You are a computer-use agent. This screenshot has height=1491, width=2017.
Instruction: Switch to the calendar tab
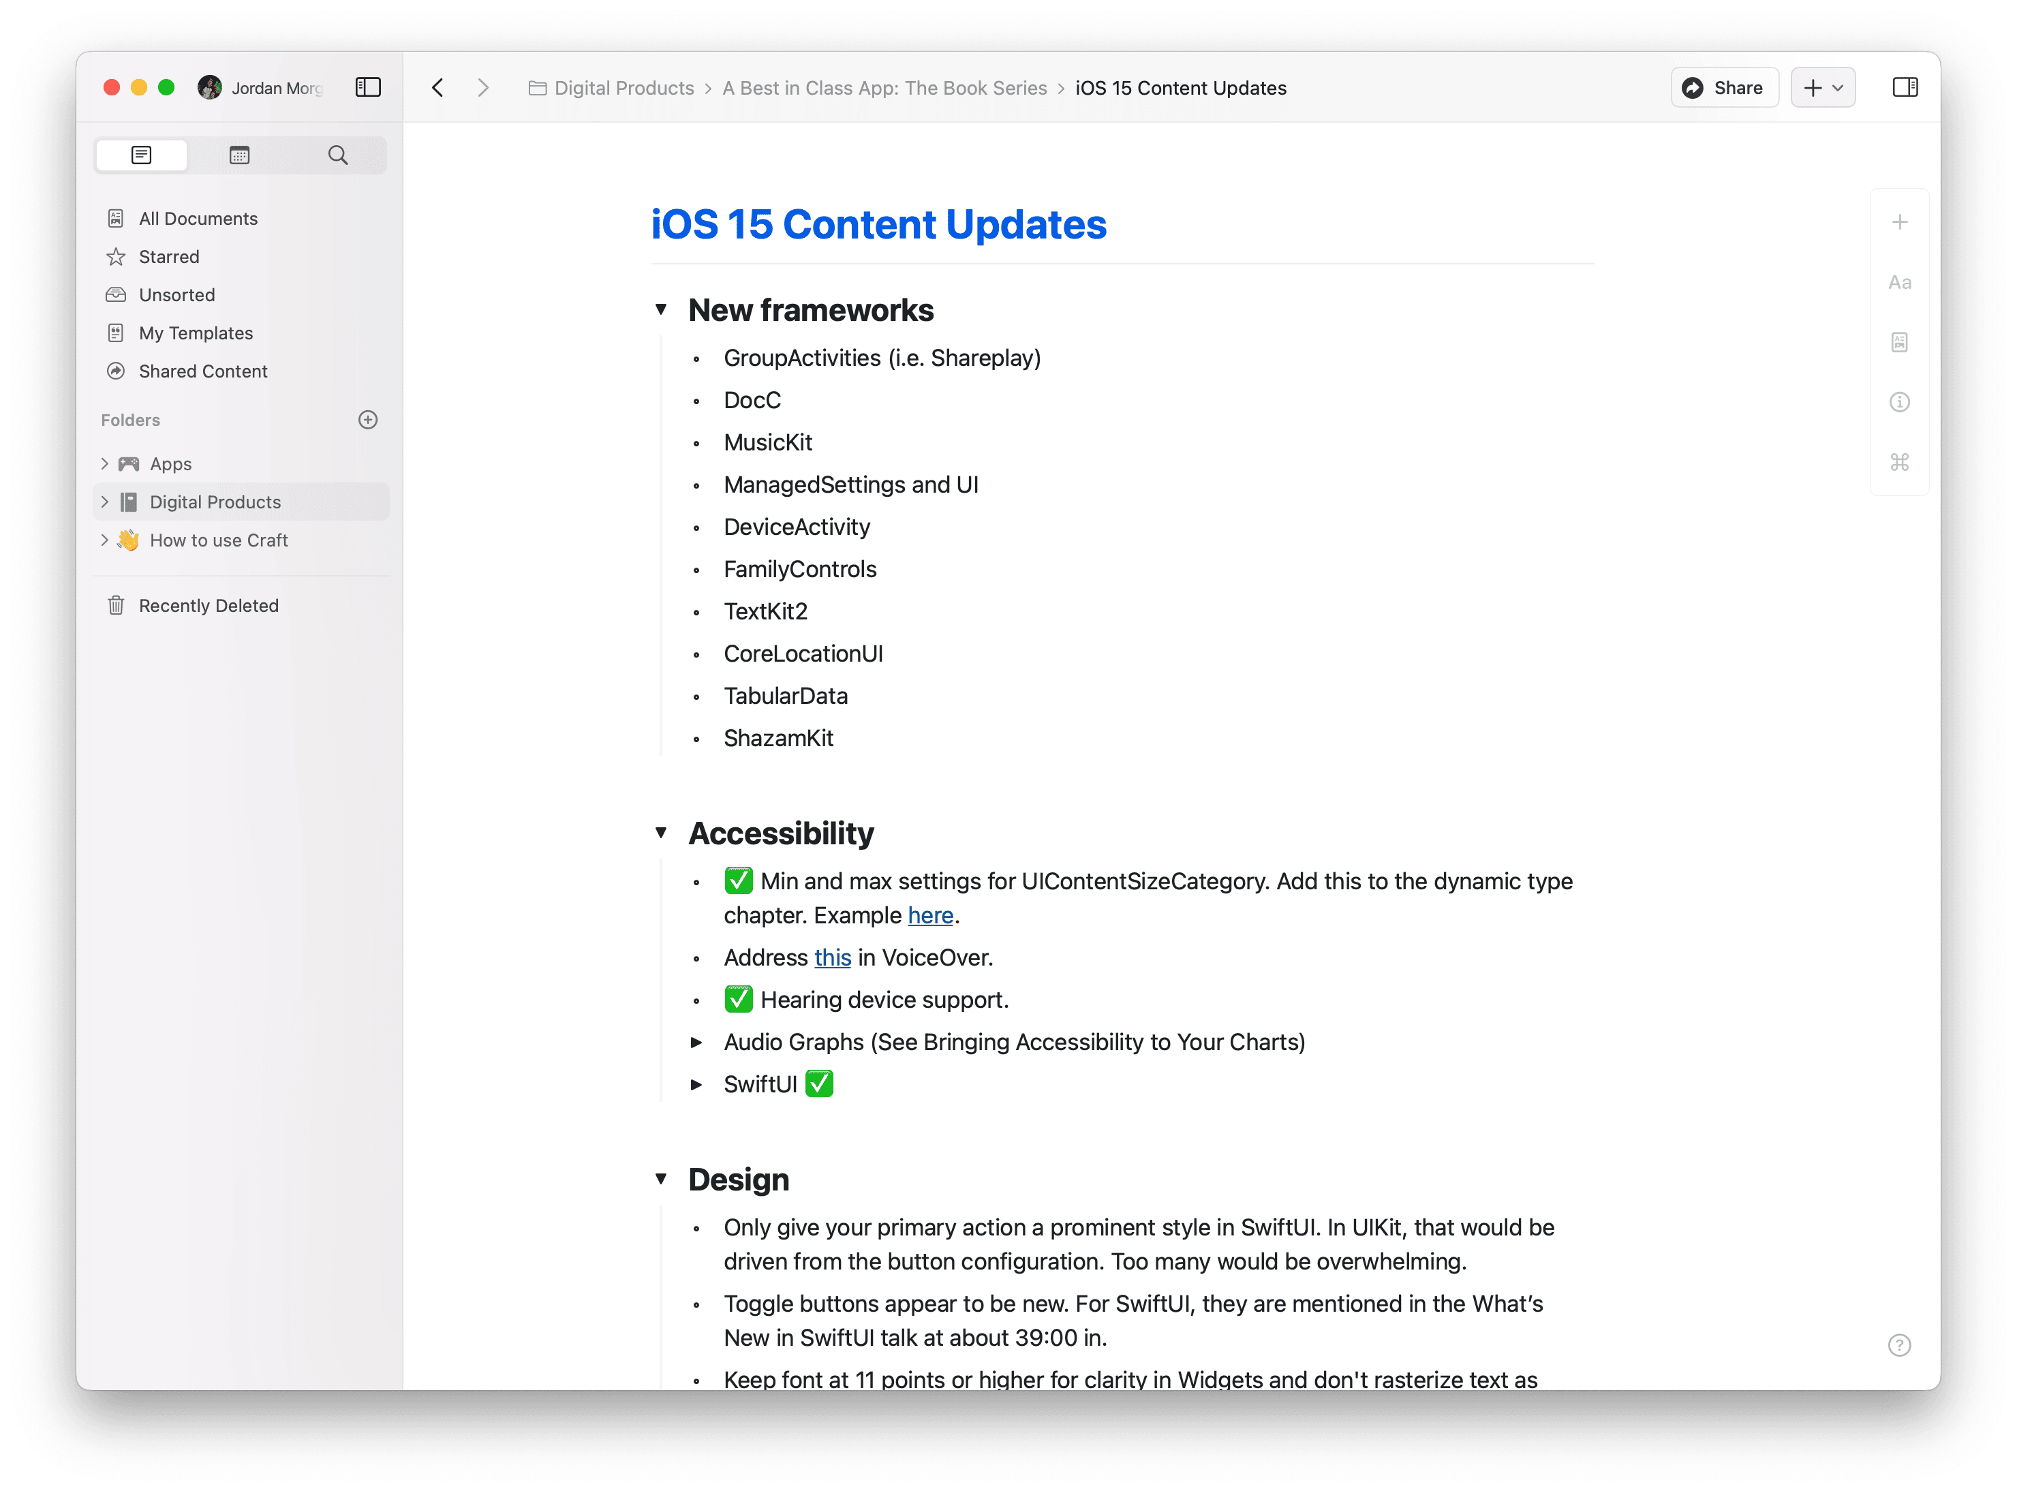[239, 155]
